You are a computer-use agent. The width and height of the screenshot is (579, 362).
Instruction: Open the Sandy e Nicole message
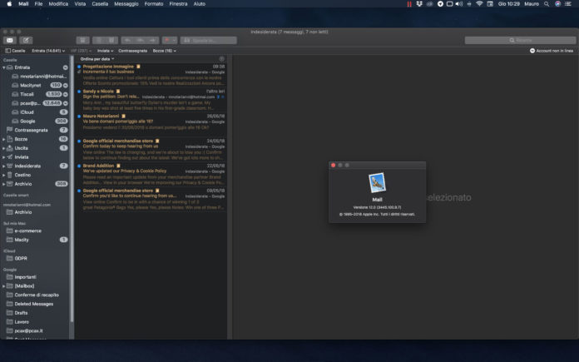(x=151, y=100)
